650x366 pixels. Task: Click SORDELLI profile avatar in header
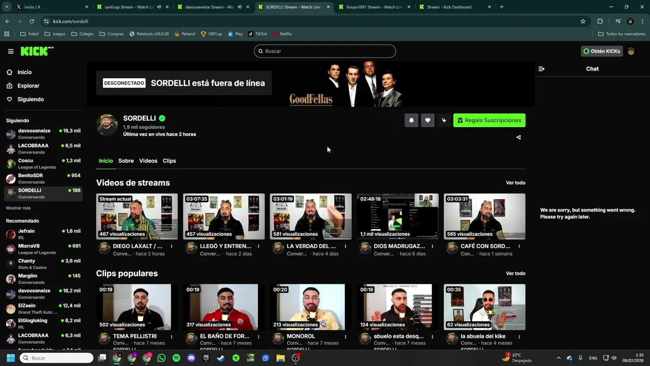click(x=107, y=125)
